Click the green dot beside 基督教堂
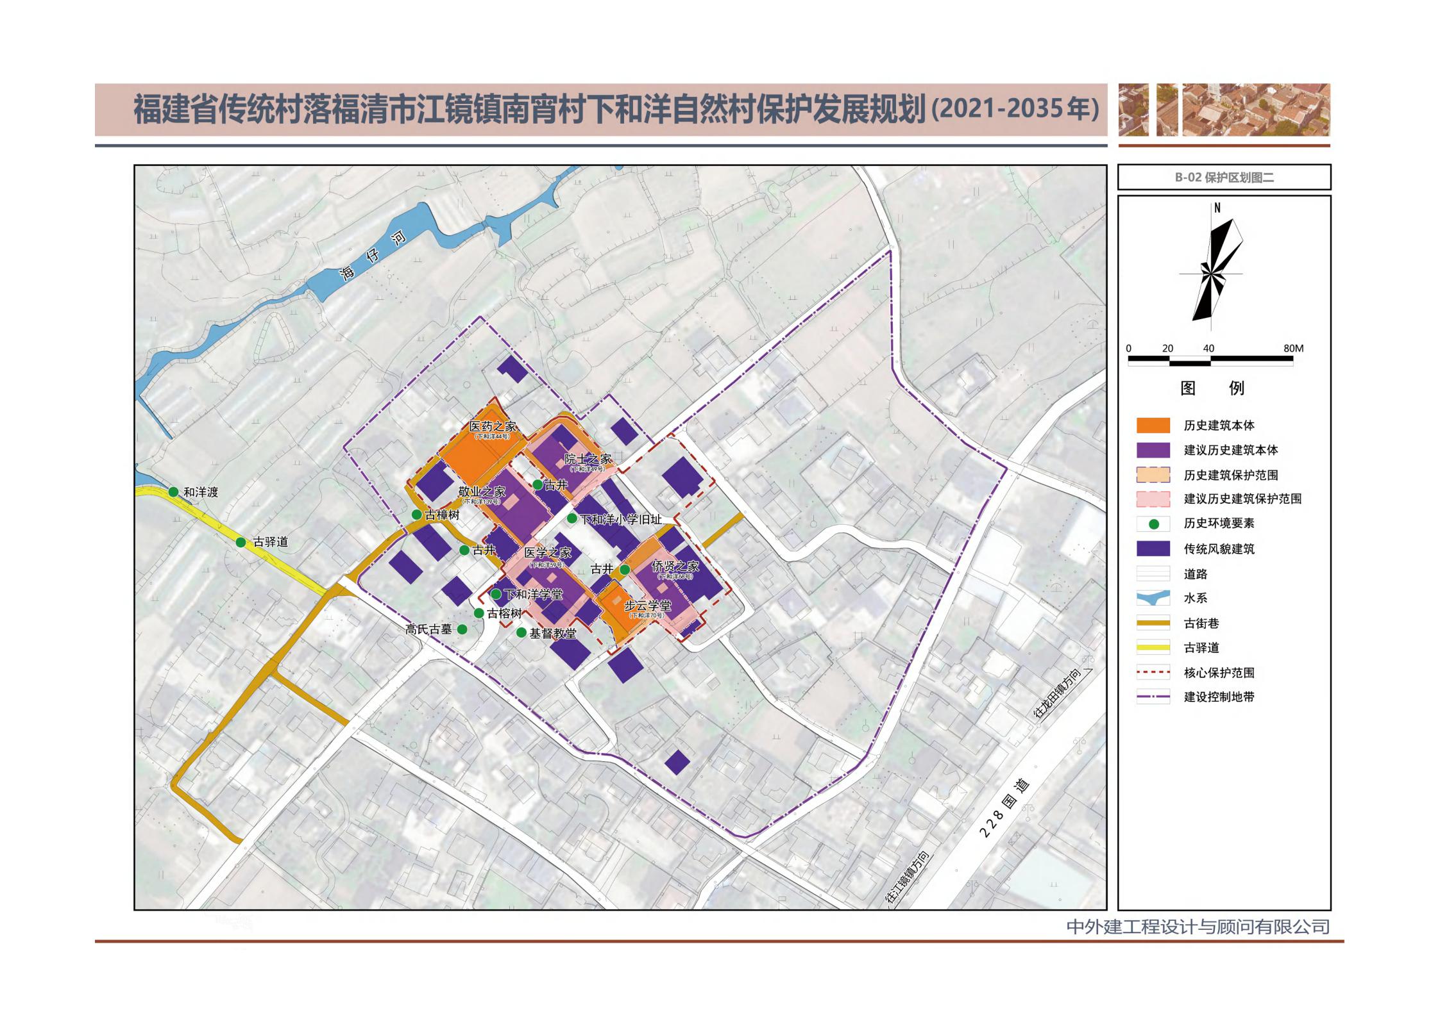Image resolution: width=1440 pixels, height=1017 pixels. (x=521, y=633)
